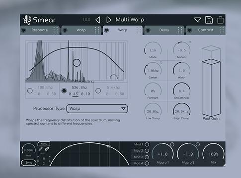Click the modulation dot above Macro 1

click(x=172, y=144)
